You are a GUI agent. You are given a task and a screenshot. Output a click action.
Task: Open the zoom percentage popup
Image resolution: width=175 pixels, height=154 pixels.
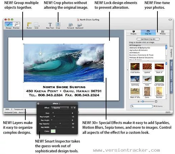pyautogui.click(x=8, y=109)
